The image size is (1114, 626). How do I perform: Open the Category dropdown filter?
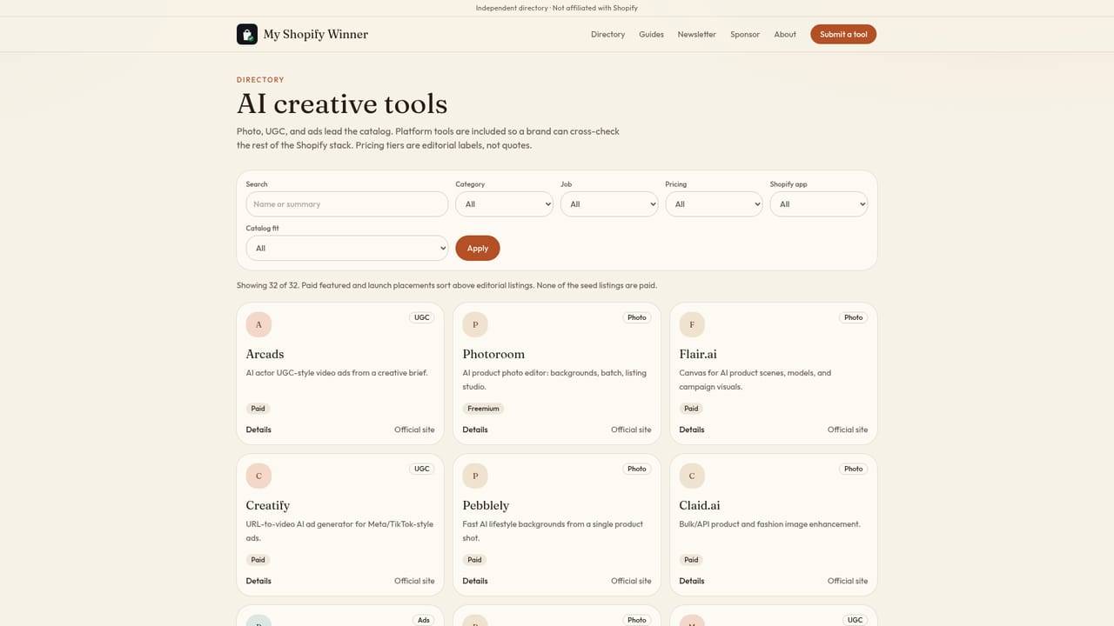coord(504,204)
